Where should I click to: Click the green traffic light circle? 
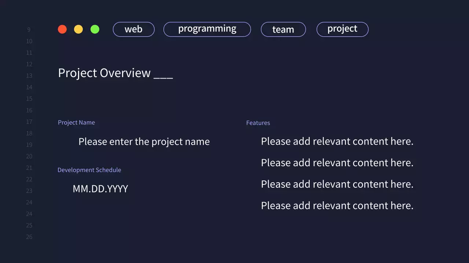tap(95, 29)
